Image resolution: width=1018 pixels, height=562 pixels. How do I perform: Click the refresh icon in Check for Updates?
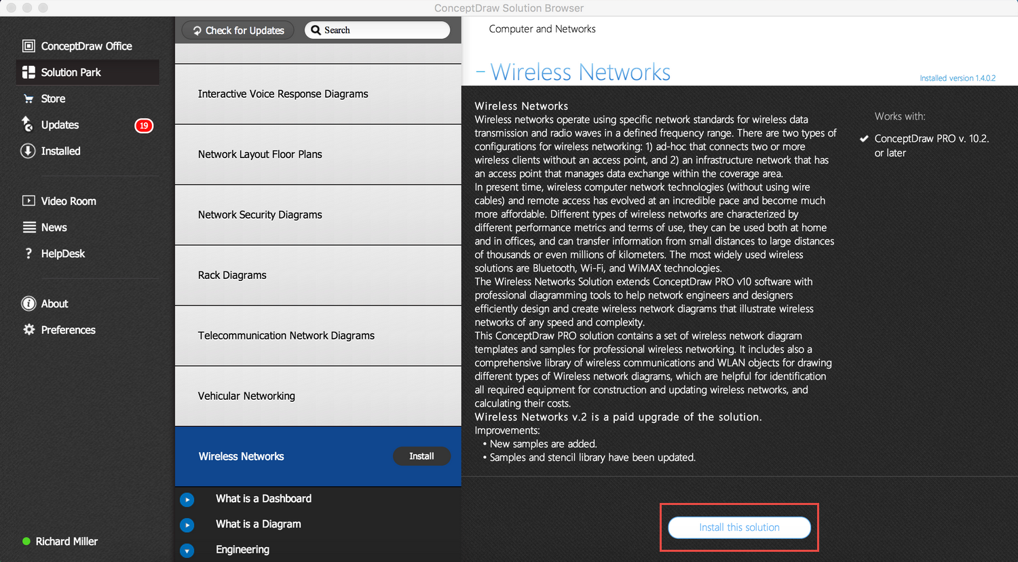pos(197,31)
